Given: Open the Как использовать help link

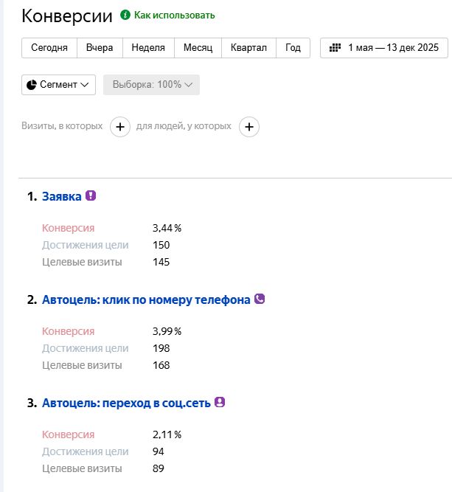Looking at the screenshot, I should tap(174, 15).
